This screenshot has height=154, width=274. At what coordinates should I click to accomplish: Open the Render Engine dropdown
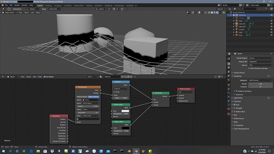click(260, 58)
